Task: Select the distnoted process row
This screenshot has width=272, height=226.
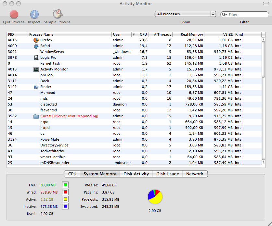Action: pyautogui.click(x=134, y=104)
